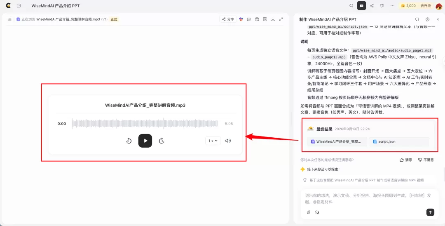Click the audio title WiseMindAI产品介绍_完整讲解音频.mp3 in the player
Image resolution: width=445 pixels, height=226 pixels.
tap(145, 105)
